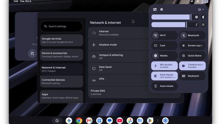Open Files app from the taskbar
This screenshot has width=221, height=124.
(140, 121)
